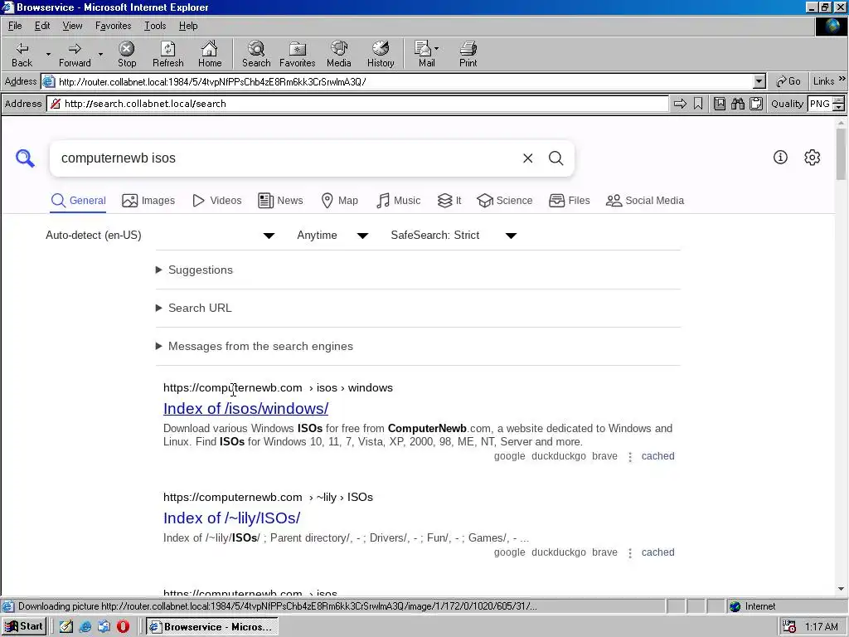This screenshot has height=637, width=849.
Task: Click the clipboard icon in Browservice bar
Action: point(756,104)
